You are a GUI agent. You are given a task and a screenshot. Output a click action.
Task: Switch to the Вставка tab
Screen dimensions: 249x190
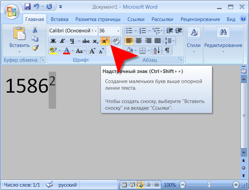pyautogui.click(x=60, y=19)
